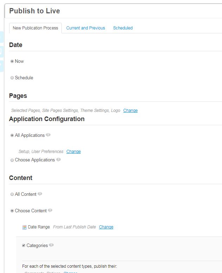The image size is (222, 273).
Task: Click help icon beside Choose Applications
Action: 58,160
